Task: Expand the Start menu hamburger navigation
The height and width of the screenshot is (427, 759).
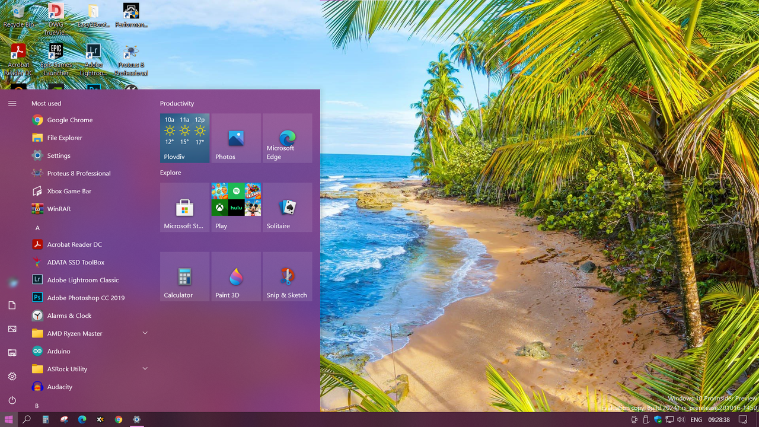Action: click(12, 103)
